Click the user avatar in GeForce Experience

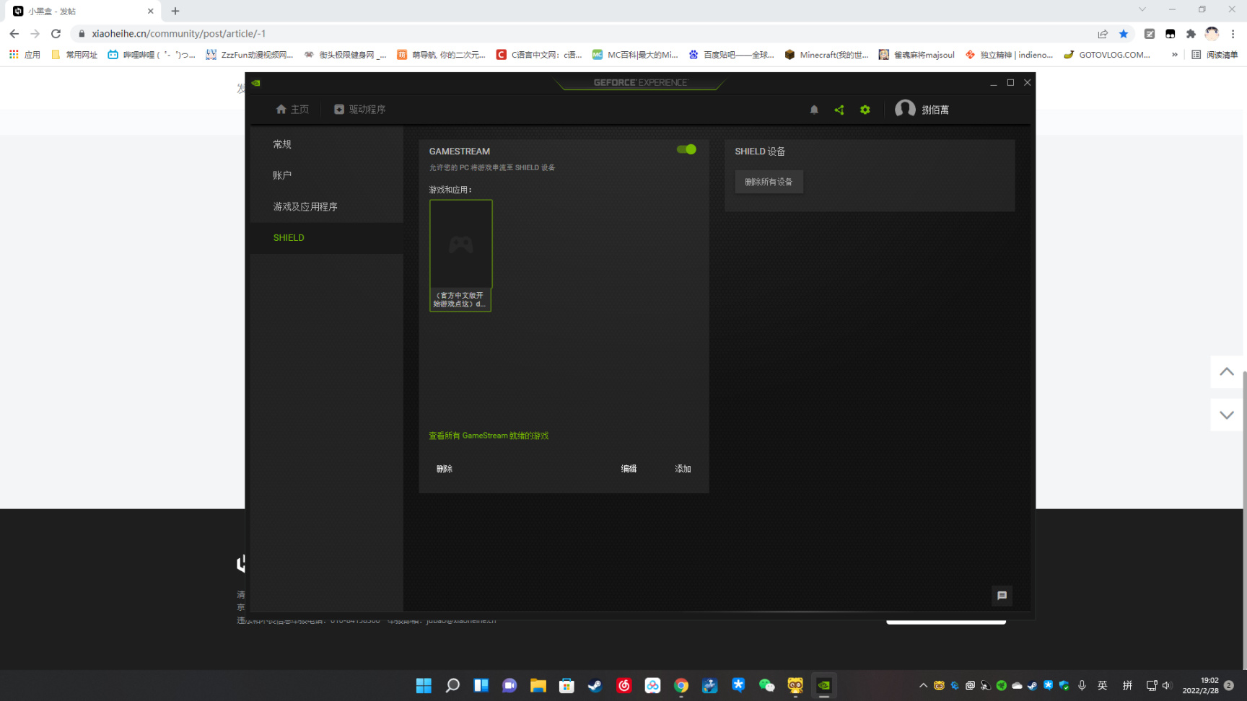pyautogui.click(x=905, y=109)
